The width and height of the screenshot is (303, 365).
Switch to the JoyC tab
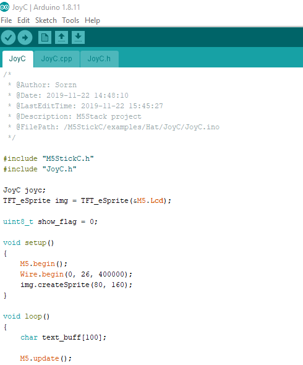click(17, 59)
